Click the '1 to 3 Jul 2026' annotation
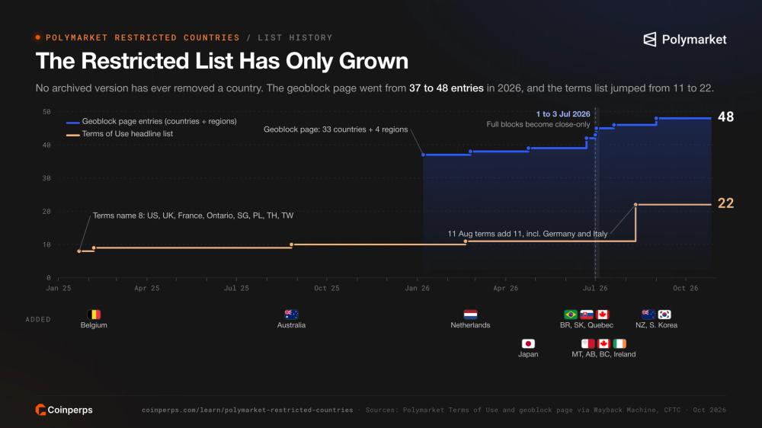 (563, 113)
